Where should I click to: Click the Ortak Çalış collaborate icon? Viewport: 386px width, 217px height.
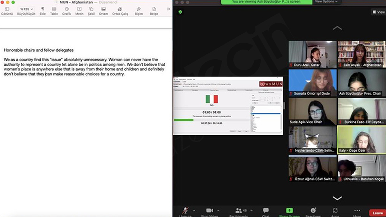[x=120, y=9]
